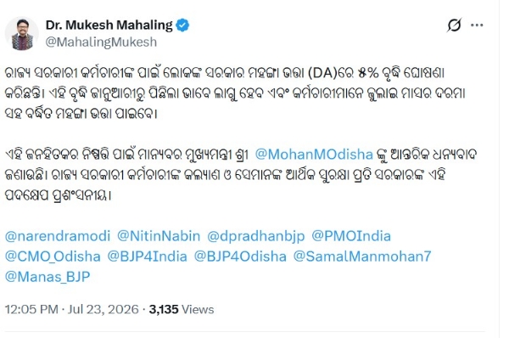The image size is (509, 338).
Task: Click the @Manas_BJP mention
Action: tap(48, 277)
